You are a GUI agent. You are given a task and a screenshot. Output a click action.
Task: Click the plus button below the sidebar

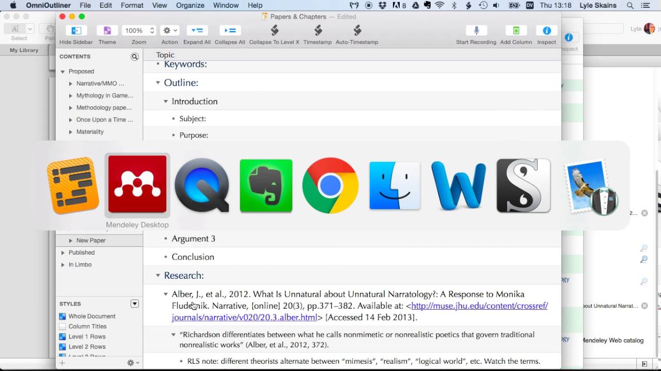pyautogui.click(x=62, y=363)
